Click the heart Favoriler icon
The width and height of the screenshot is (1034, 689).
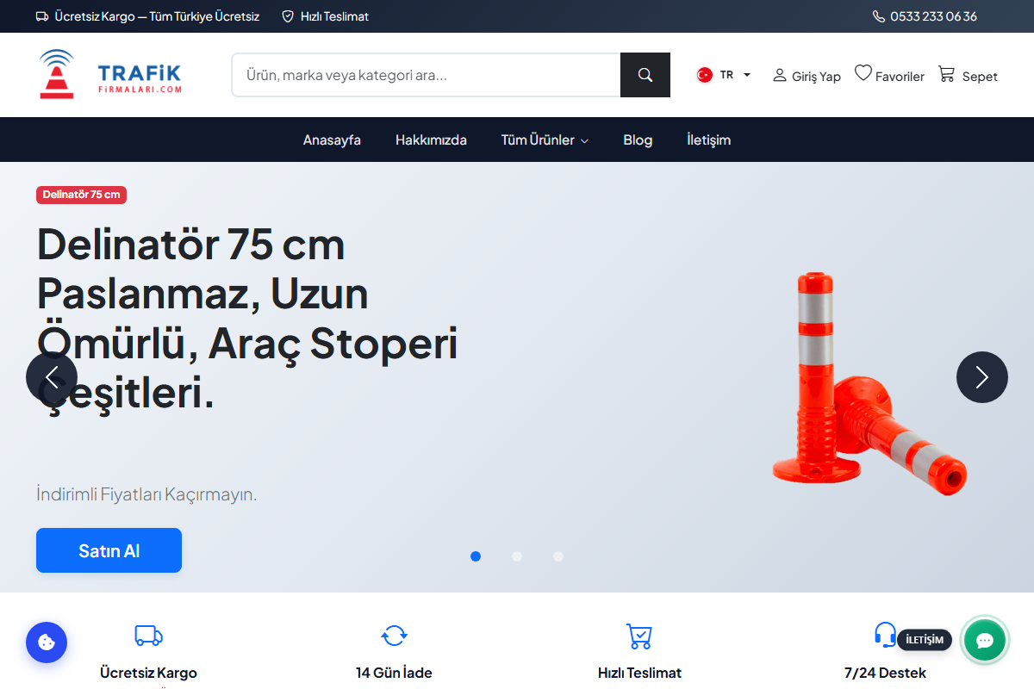(x=863, y=74)
